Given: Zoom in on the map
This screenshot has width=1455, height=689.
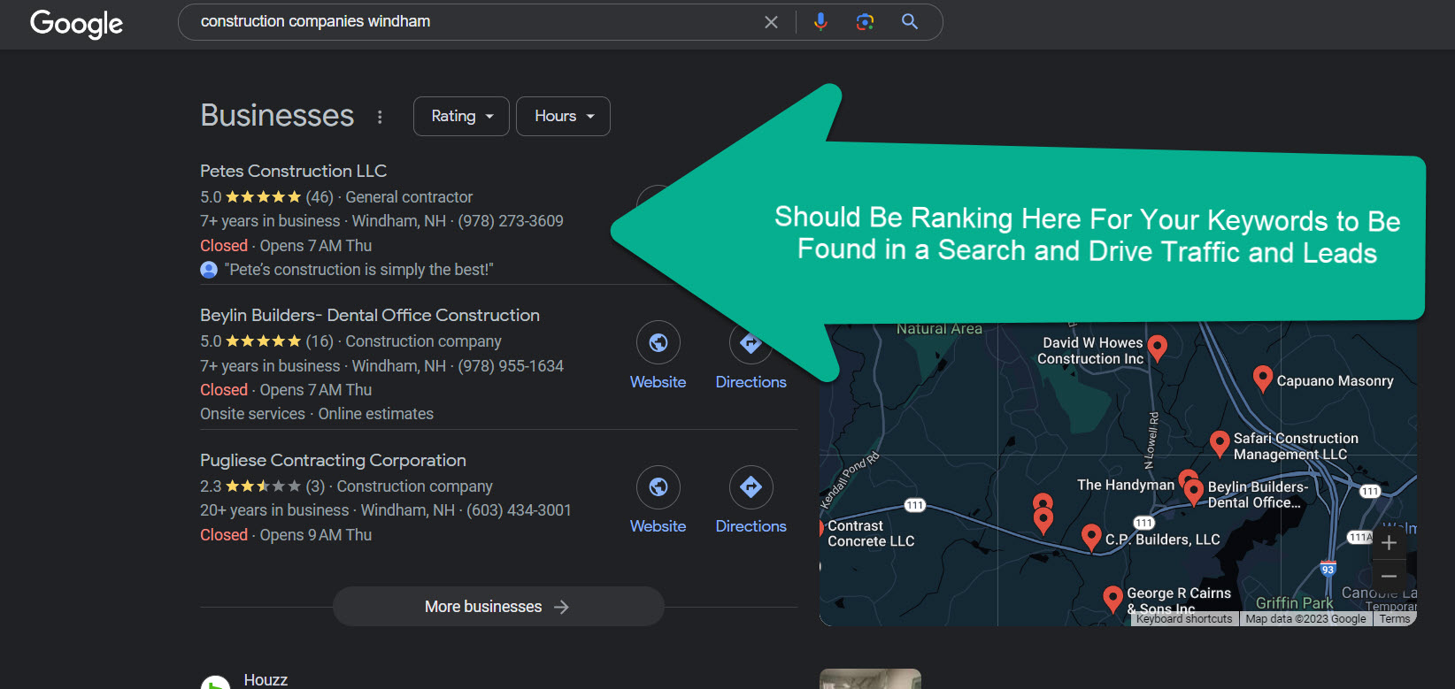Looking at the screenshot, I should point(1389,542).
